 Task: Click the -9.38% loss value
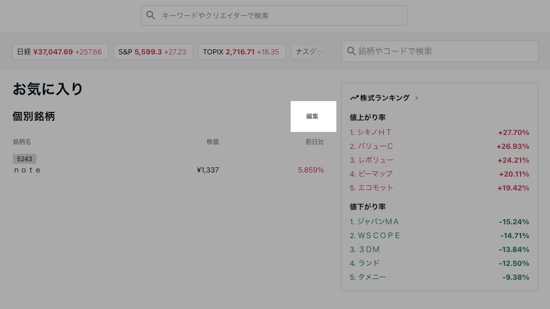tap(516, 277)
